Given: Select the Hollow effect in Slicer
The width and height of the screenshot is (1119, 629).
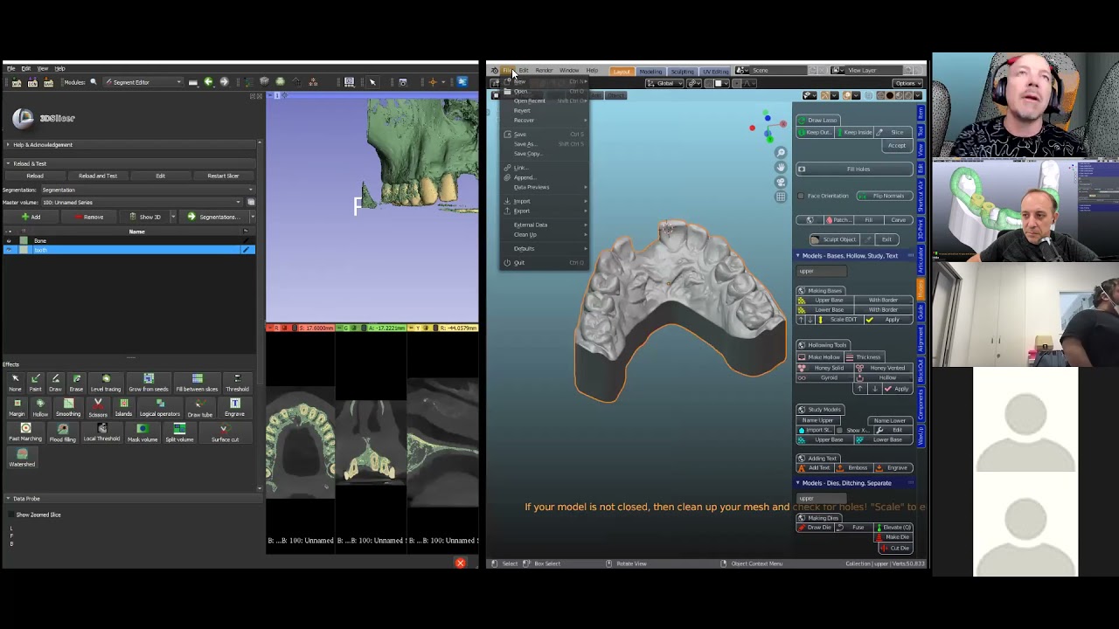Looking at the screenshot, I should [40, 407].
